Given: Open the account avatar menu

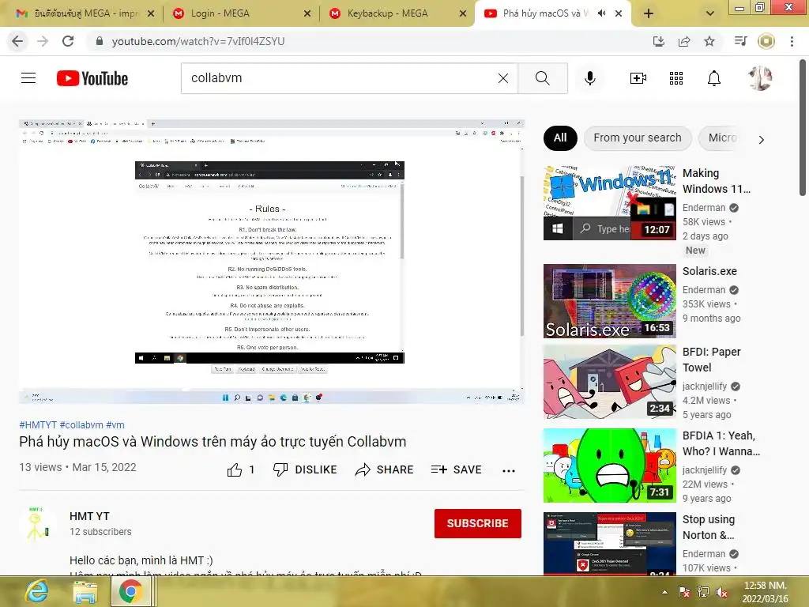Looking at the screenshot, I should click(x=759, y=78).
